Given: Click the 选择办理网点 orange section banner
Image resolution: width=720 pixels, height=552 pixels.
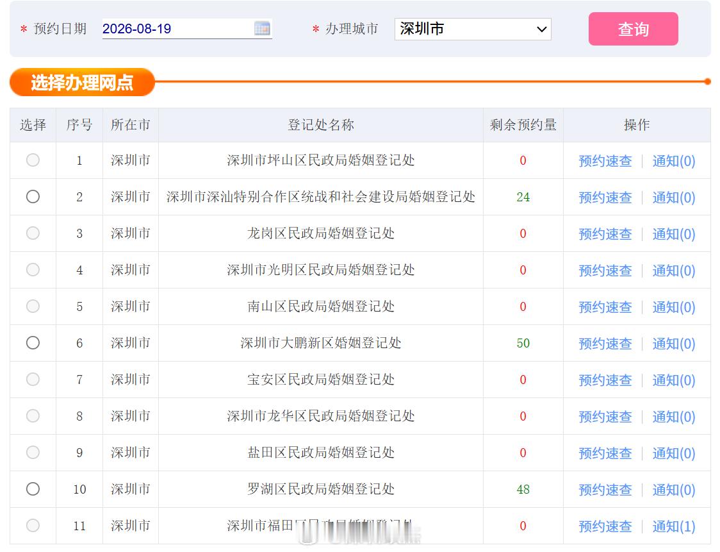Looking at the screenshot, I should (82, 82).
